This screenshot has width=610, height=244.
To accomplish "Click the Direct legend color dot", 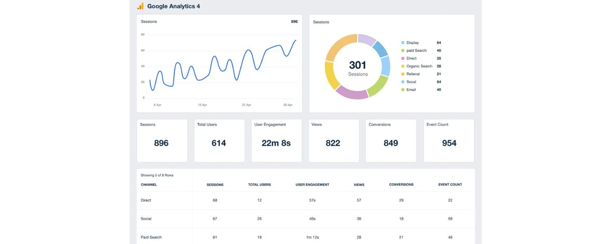I will click(403, 58).
